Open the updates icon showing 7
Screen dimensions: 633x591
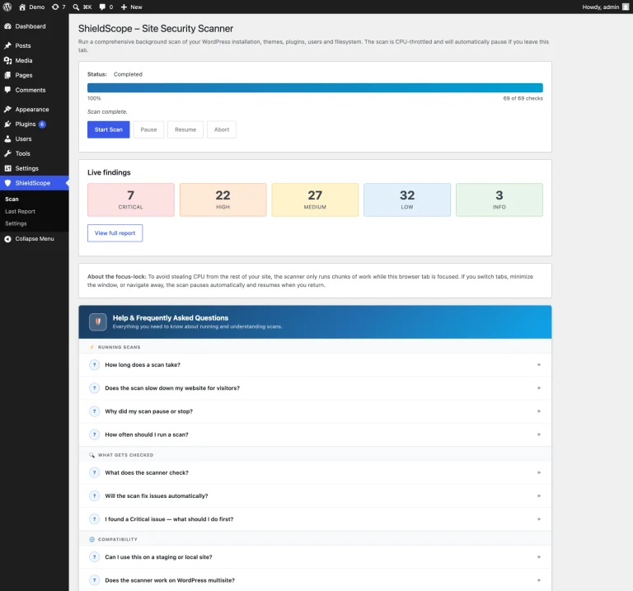tap(55, 7)
